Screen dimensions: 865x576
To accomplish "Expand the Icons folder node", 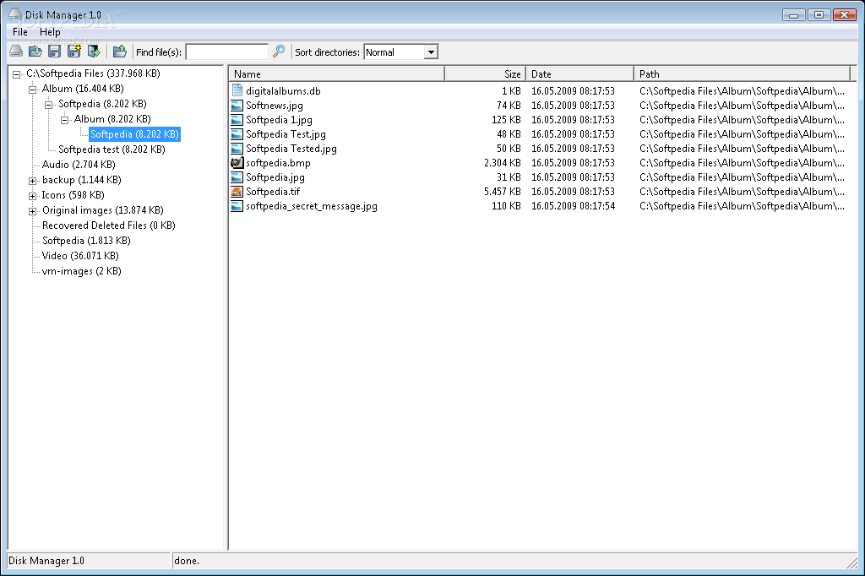I will pyautogui.click(x=33, y=195).
